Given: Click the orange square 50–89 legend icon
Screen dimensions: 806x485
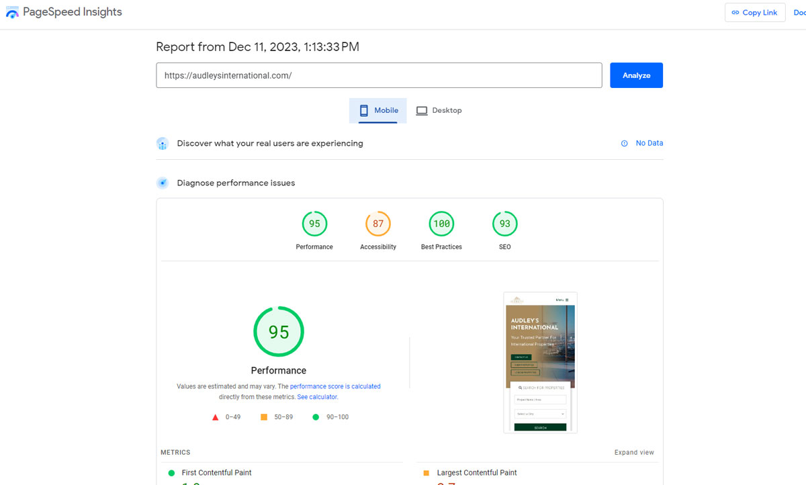Looking at the screenshot, I should (x=264, y=417).
